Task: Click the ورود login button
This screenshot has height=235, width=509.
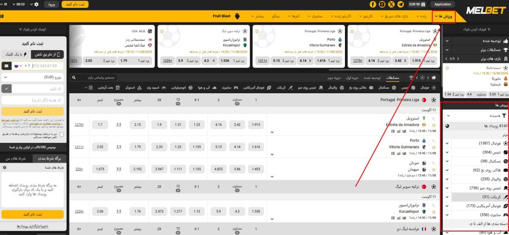Action: (51, 4)
